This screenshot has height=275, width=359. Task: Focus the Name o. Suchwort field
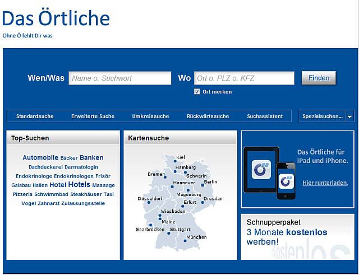pos(119,78)
